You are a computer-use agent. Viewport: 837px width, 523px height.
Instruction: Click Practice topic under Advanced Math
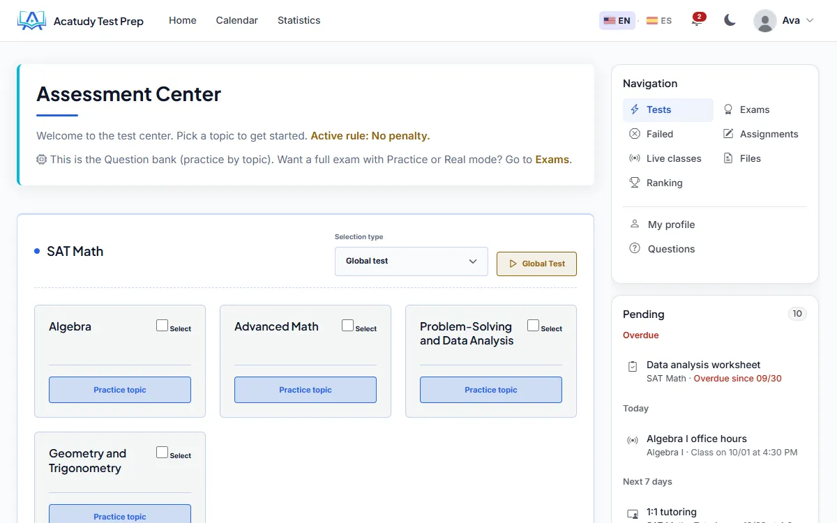point(306,390)
